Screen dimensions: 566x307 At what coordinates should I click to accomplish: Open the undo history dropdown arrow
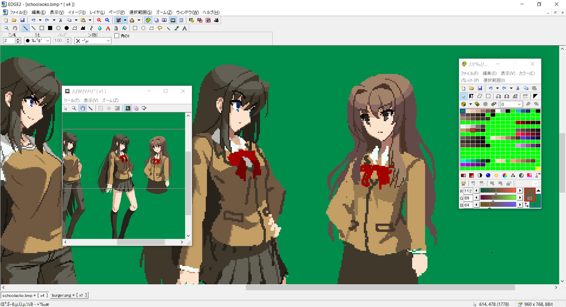pyautogui.click(x=40, y=20)
